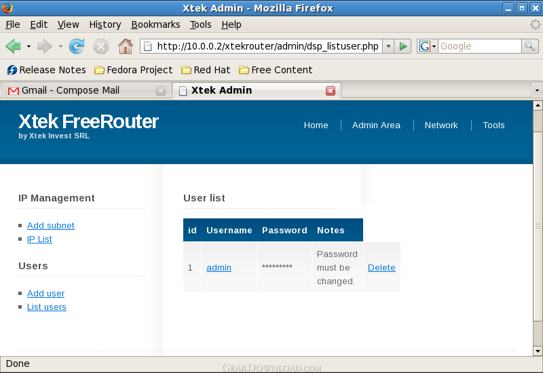Open the Bookmarks menu
The image size is (543, 373).
point(155,24)
